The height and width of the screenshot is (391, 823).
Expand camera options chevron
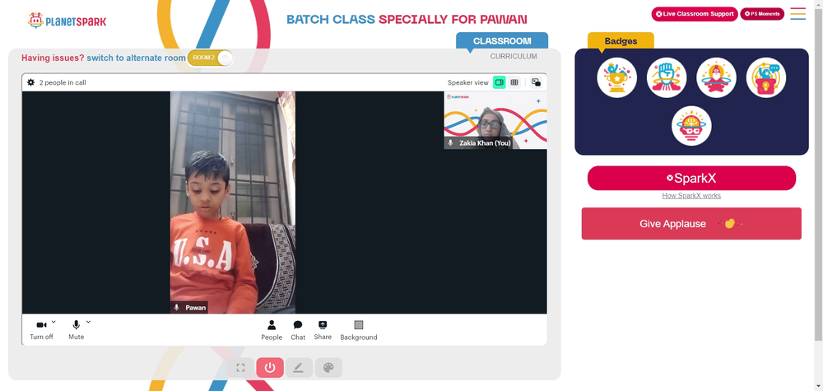(53, 322)
